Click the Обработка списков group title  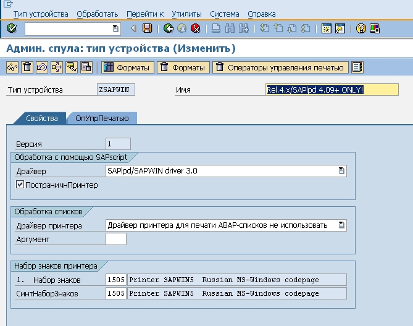(x=48, y=211)
